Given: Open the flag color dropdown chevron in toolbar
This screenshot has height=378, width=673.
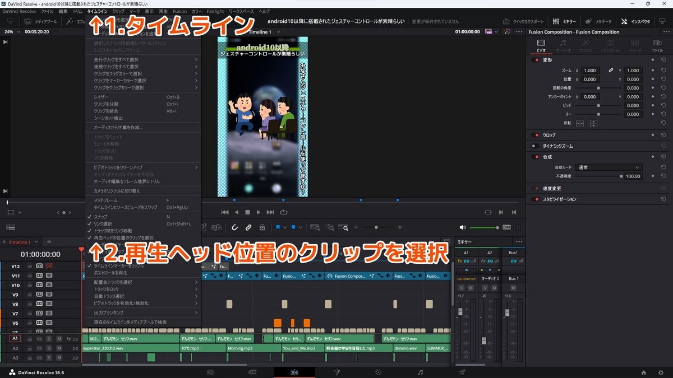Looking at the screenshot, I should pyautogui.click(x=285, y=227).
